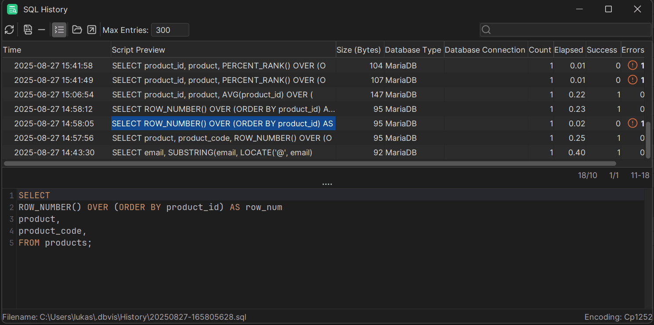
Task: Click the SELECT email SUBSTRING script preview cell
Action: [x=223, y=153]
